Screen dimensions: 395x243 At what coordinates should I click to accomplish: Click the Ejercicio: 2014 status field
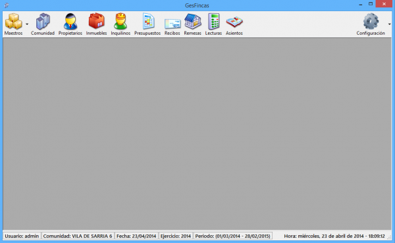click(176, 236)
